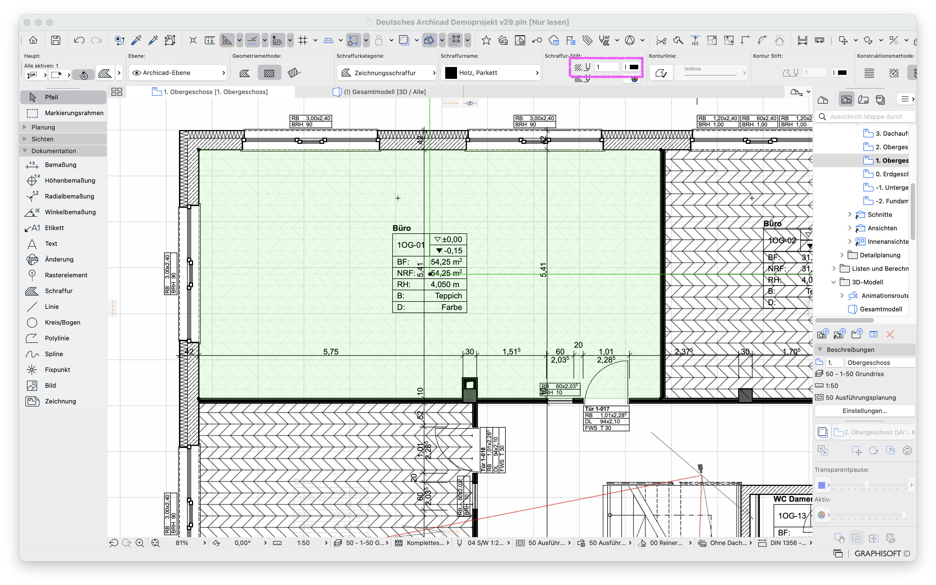Expand the Planung toolbox section
936x585 pixels.
tap(25, 127)
